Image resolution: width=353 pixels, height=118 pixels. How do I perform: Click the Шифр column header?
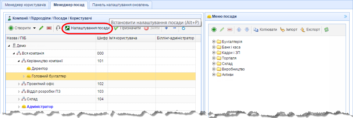coord(102,38)
